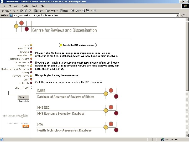Expand the Address bar dropdown arrow
Image resolution: width=189 pixels, height=142 pixels.
click(x=177, y=15)
